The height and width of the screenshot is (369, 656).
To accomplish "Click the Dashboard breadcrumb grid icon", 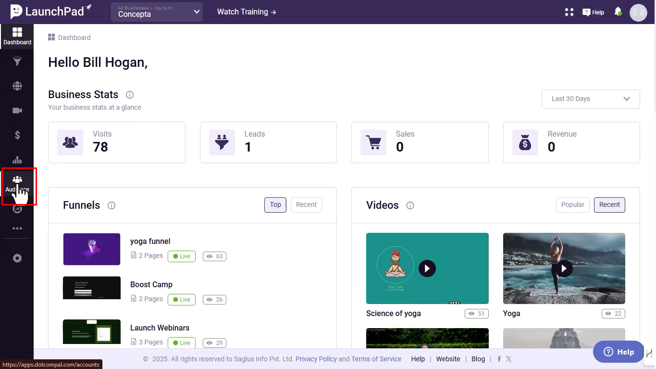I will 51,37.
